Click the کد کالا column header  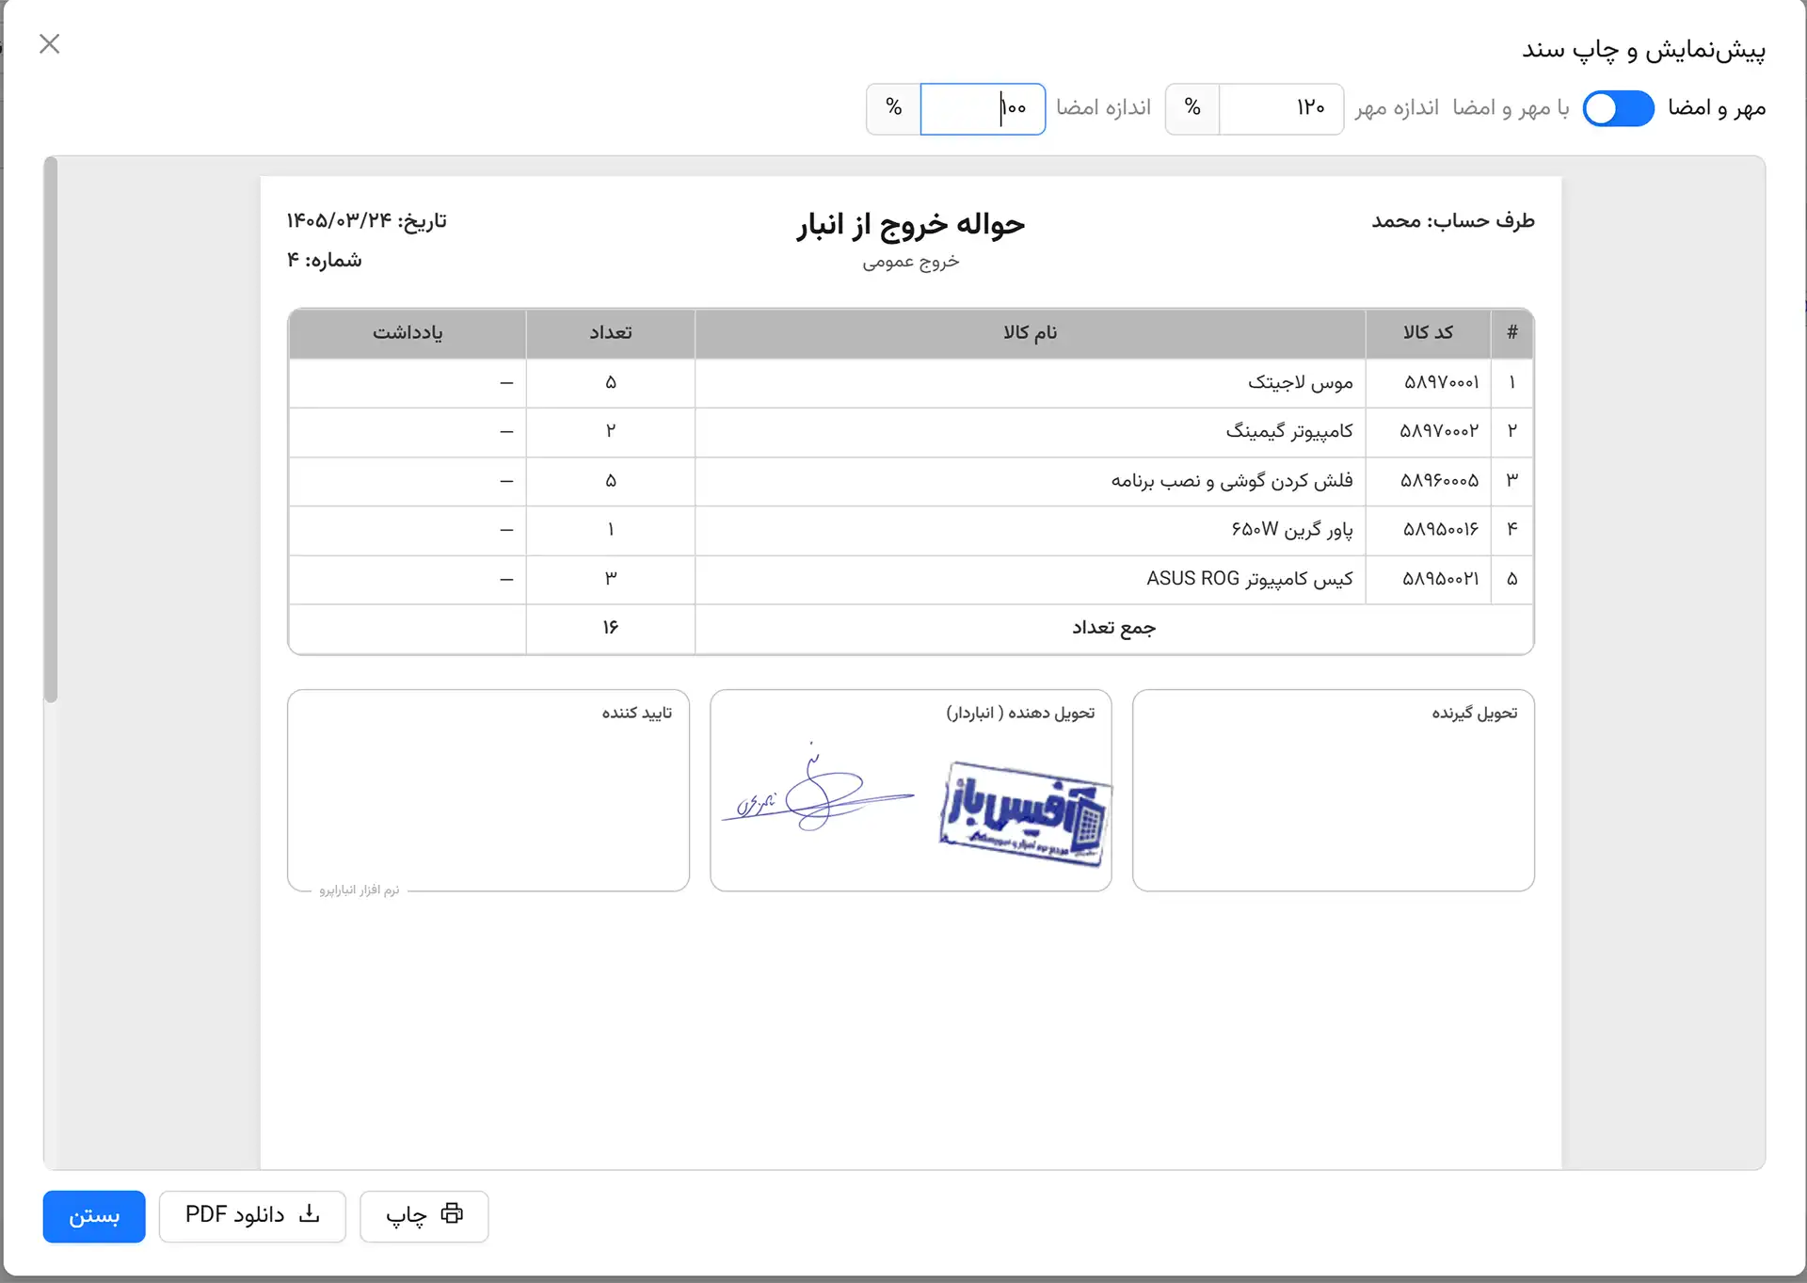coord(1428,332)
